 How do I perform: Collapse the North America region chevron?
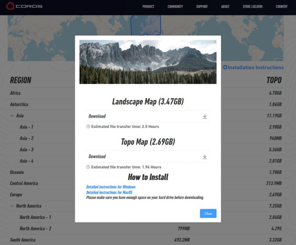pos(12,206)
